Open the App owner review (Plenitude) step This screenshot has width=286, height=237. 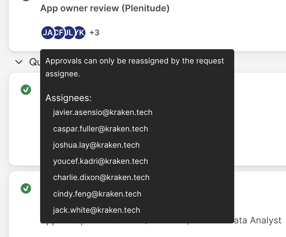click(105, 8)
